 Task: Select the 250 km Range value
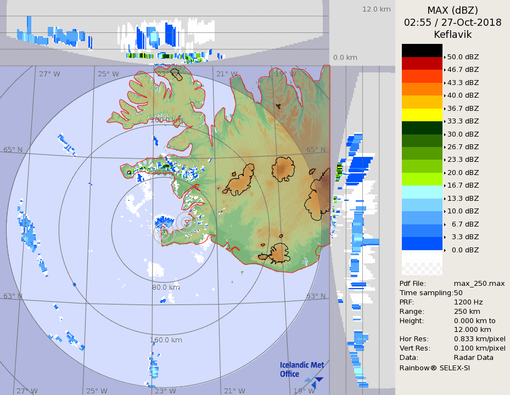coord(467,311)
